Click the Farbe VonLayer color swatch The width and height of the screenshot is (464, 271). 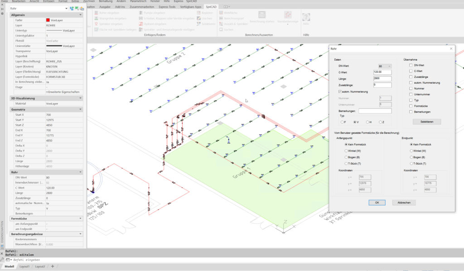pos(48,20)
